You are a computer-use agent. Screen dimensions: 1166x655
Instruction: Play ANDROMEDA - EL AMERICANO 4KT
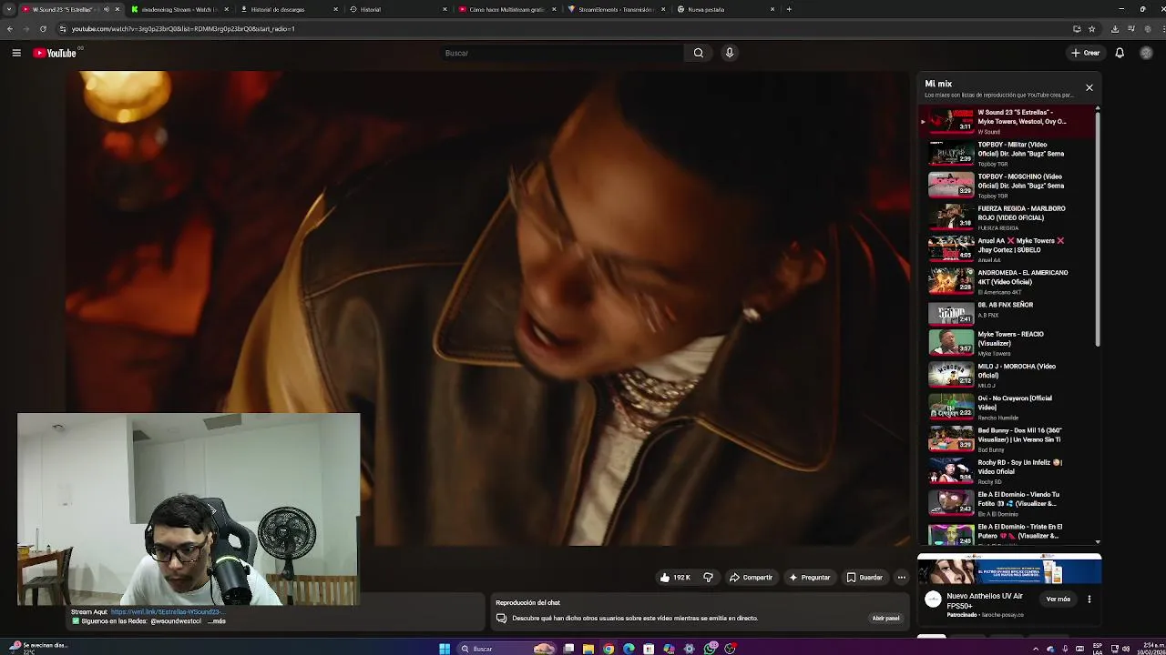pyautogui.click(x=1007, y=281)
